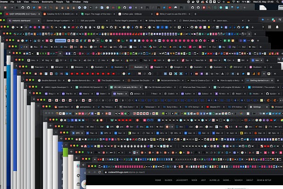Switch to the What are Real-Time models tab

(194, 87)
